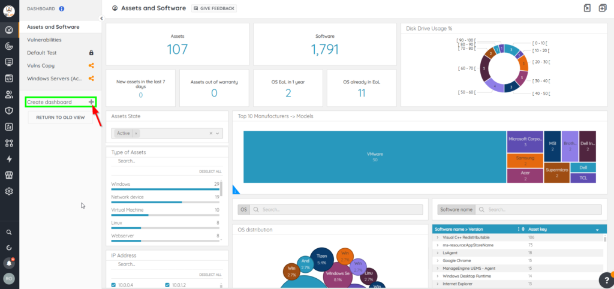Open the users icon in left rail
The width and height of the screenshot is (614, 289).
pos(10,94)
